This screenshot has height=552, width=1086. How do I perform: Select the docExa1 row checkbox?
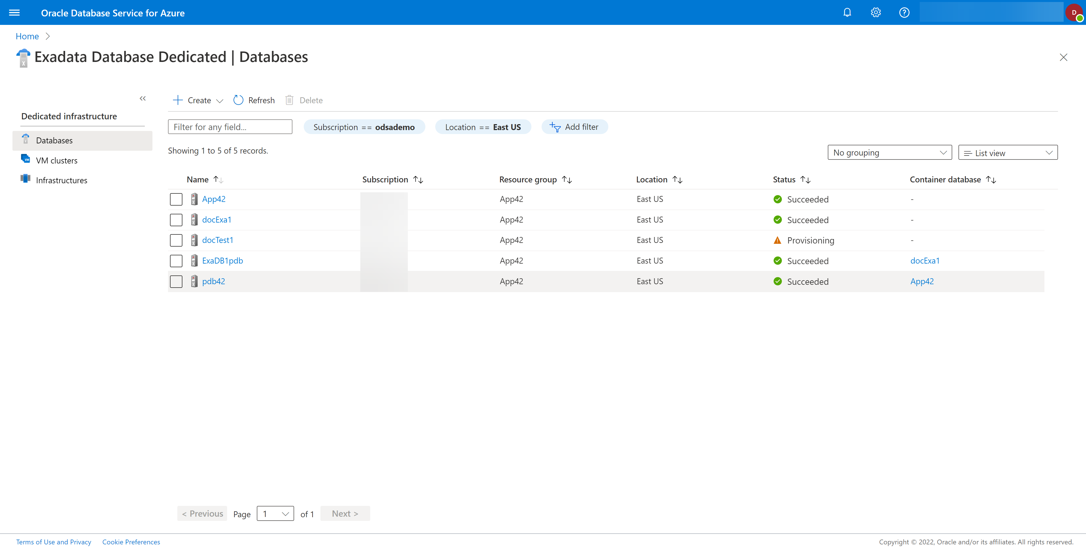tap(176, 220)
